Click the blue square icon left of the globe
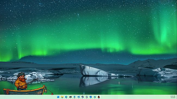The image size is (177, 99). click(91, 97)
